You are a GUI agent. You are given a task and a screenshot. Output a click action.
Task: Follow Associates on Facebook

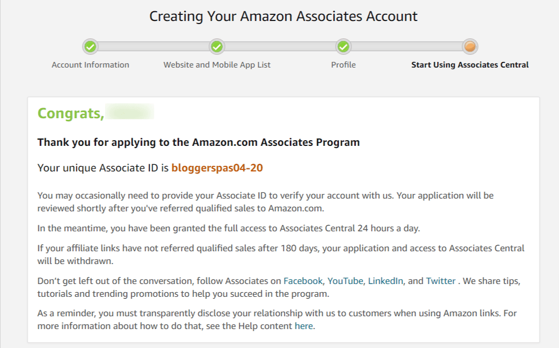[302, 280]
